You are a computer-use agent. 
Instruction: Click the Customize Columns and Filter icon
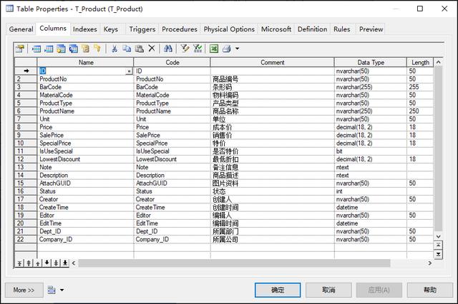click(185, 49)
